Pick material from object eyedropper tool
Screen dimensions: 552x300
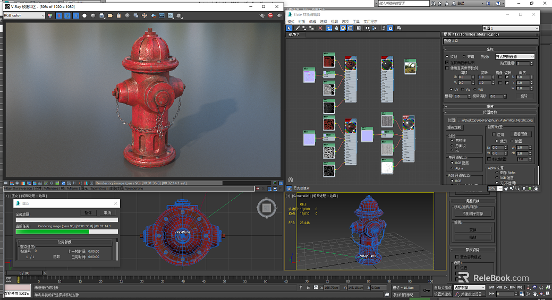[x=298, y=28]
